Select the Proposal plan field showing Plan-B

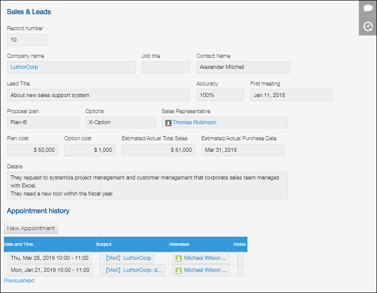click(43, 122)
